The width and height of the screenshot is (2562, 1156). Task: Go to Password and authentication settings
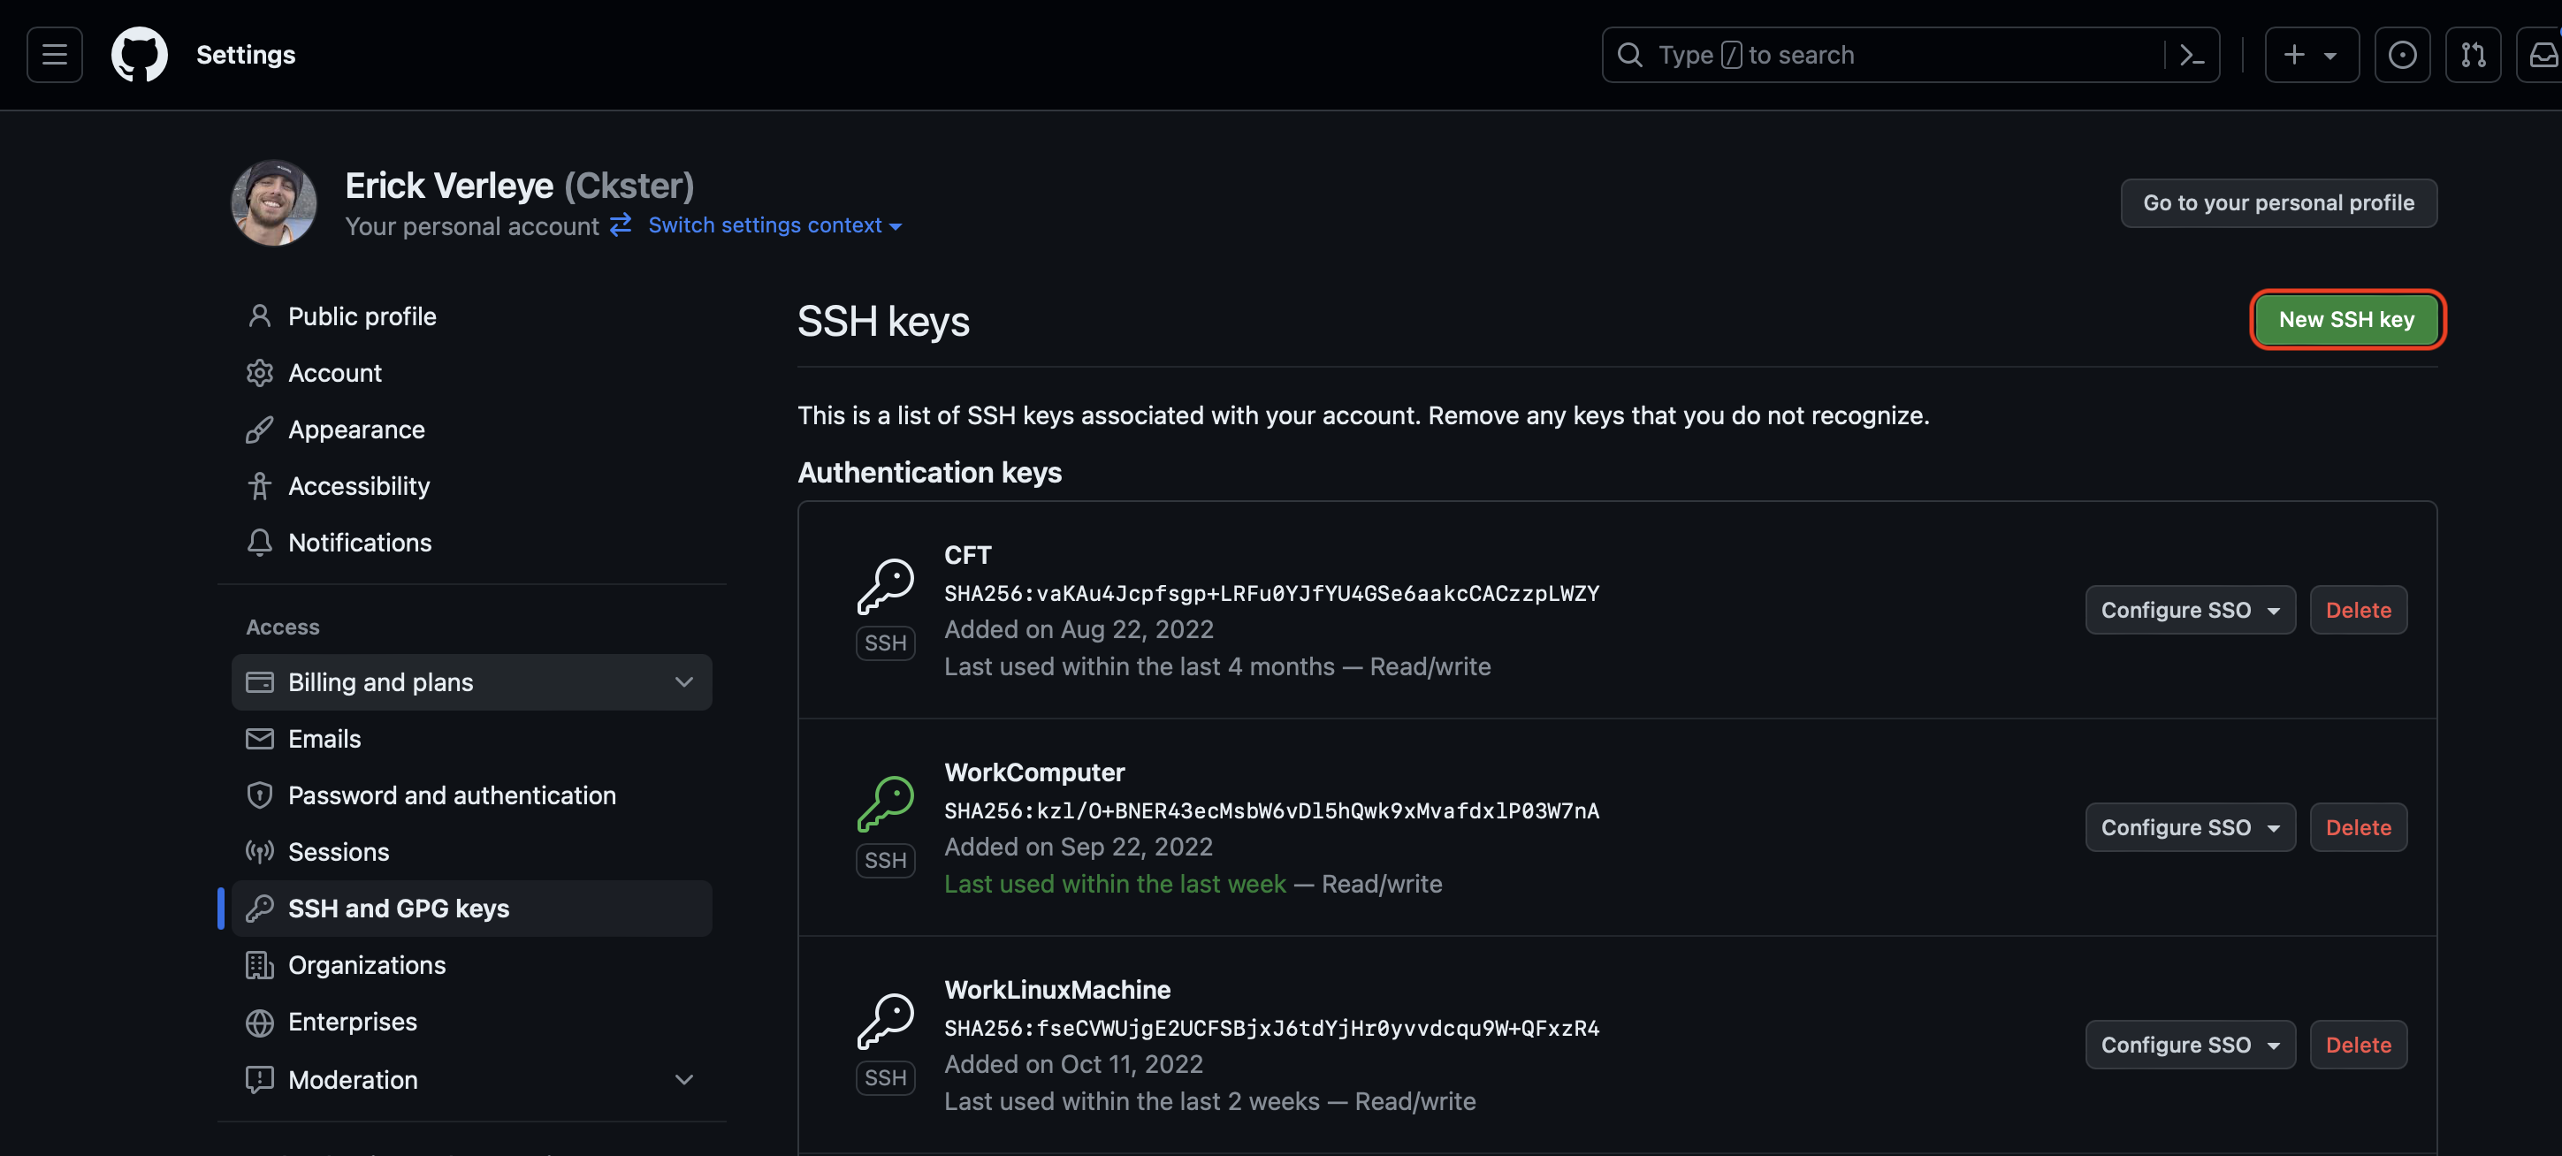coord(452,795)
